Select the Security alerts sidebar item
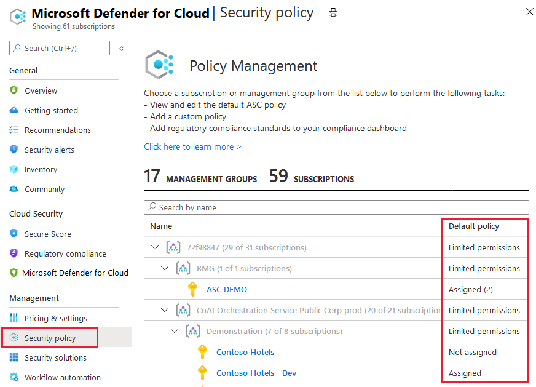The width and height of the screenshot is (536, 387). [x=49, y=150]
